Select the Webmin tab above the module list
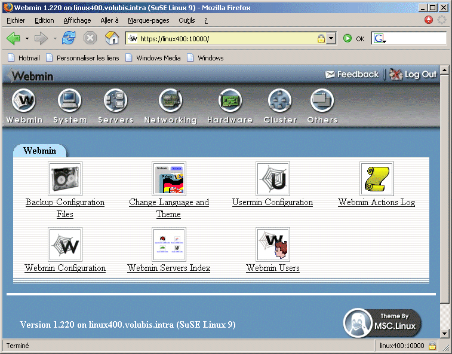This screenshot has width=452, height=354. tap(40, 151)
